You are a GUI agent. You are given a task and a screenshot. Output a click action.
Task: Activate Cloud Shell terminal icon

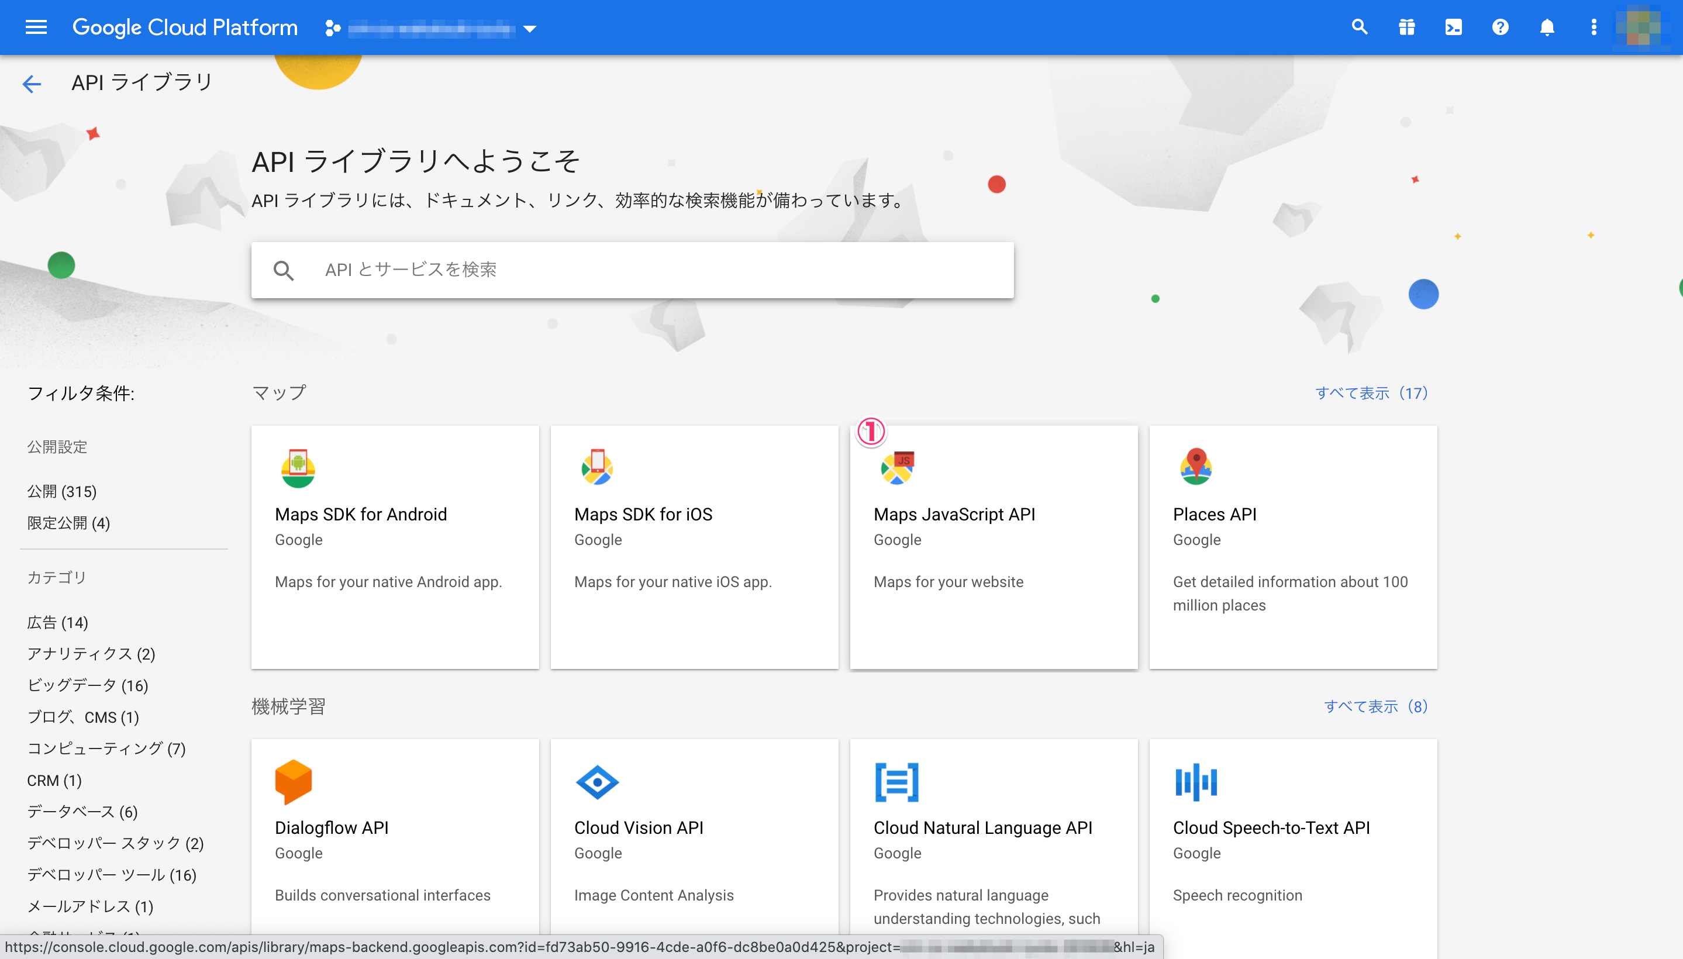click(x=1453, y=27)
